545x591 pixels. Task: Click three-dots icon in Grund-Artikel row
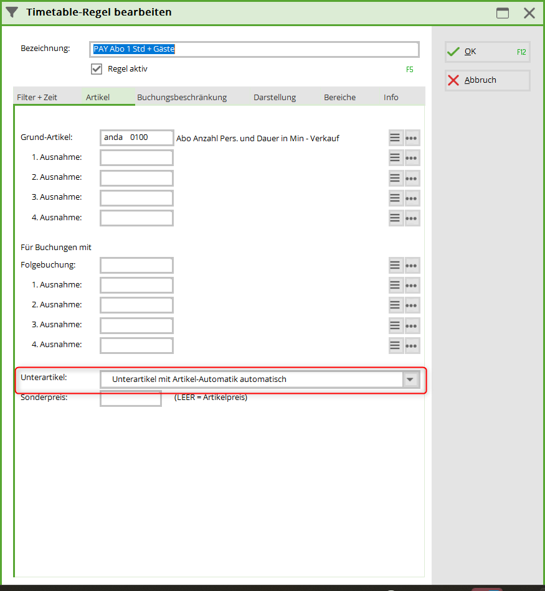coord(412,138)
